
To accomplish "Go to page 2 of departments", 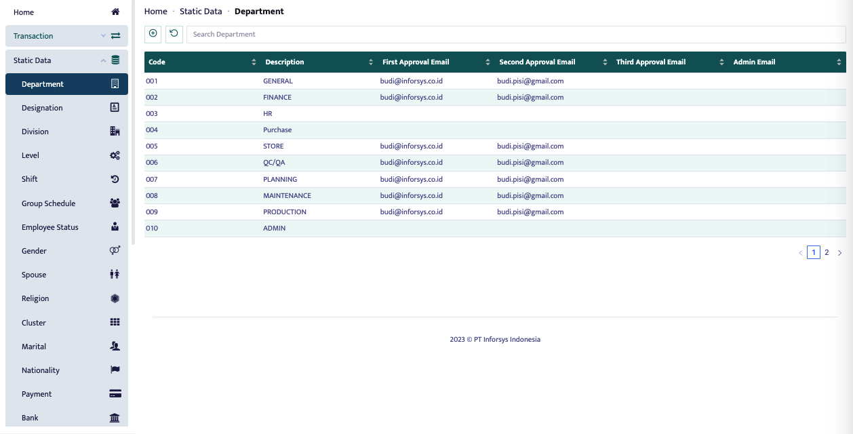I will coord(827,252).
